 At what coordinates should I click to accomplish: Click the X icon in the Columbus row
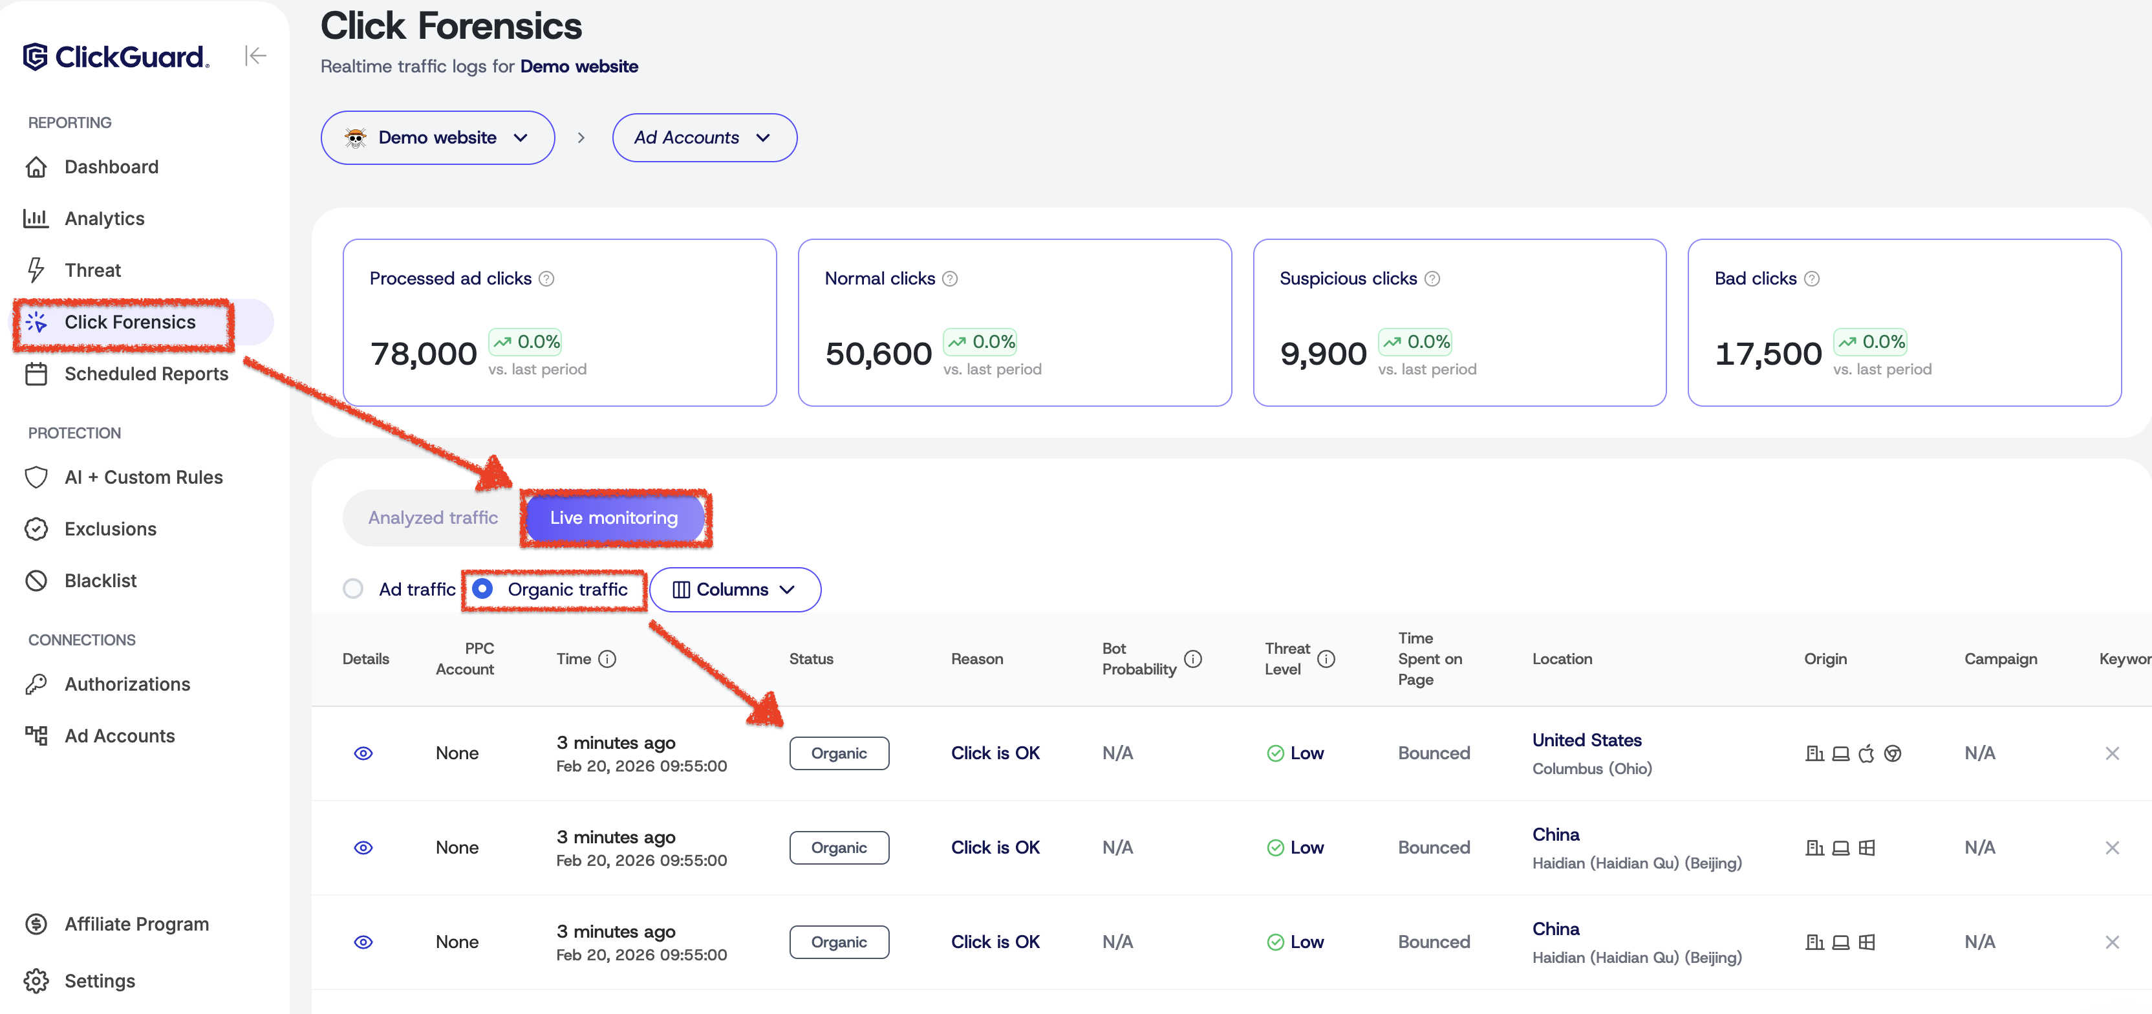[2112, 753]
